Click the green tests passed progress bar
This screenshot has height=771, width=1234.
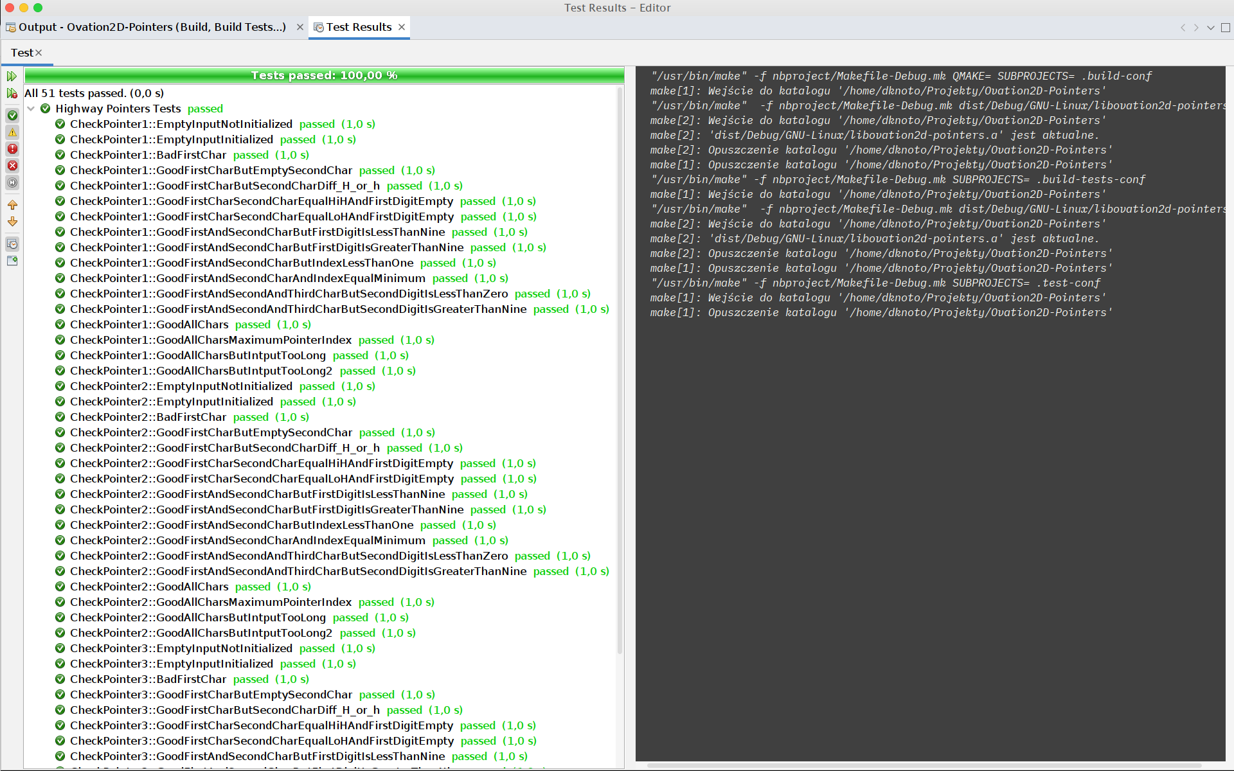coord(324,76)
